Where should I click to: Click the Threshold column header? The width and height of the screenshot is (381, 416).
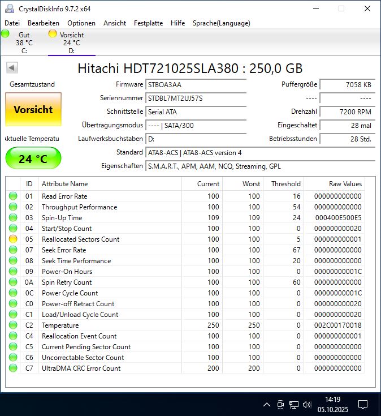[284, 183]
